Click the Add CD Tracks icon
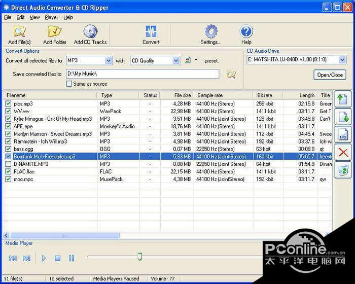355x284 pixels. point(90,31)
